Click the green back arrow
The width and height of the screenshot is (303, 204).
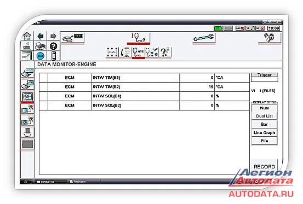(x=41, y=36)
